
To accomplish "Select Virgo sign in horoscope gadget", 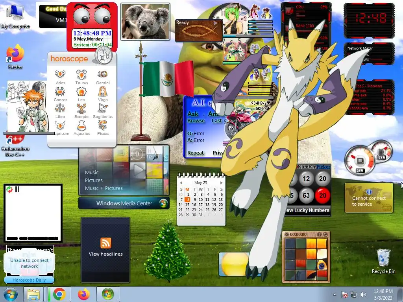I will click(103, 94).
